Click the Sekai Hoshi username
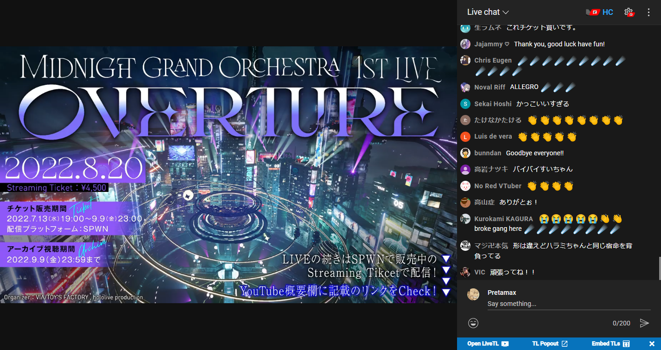Image resolution: width=661 pixels, height=350 pixels. tap(493, 104)
